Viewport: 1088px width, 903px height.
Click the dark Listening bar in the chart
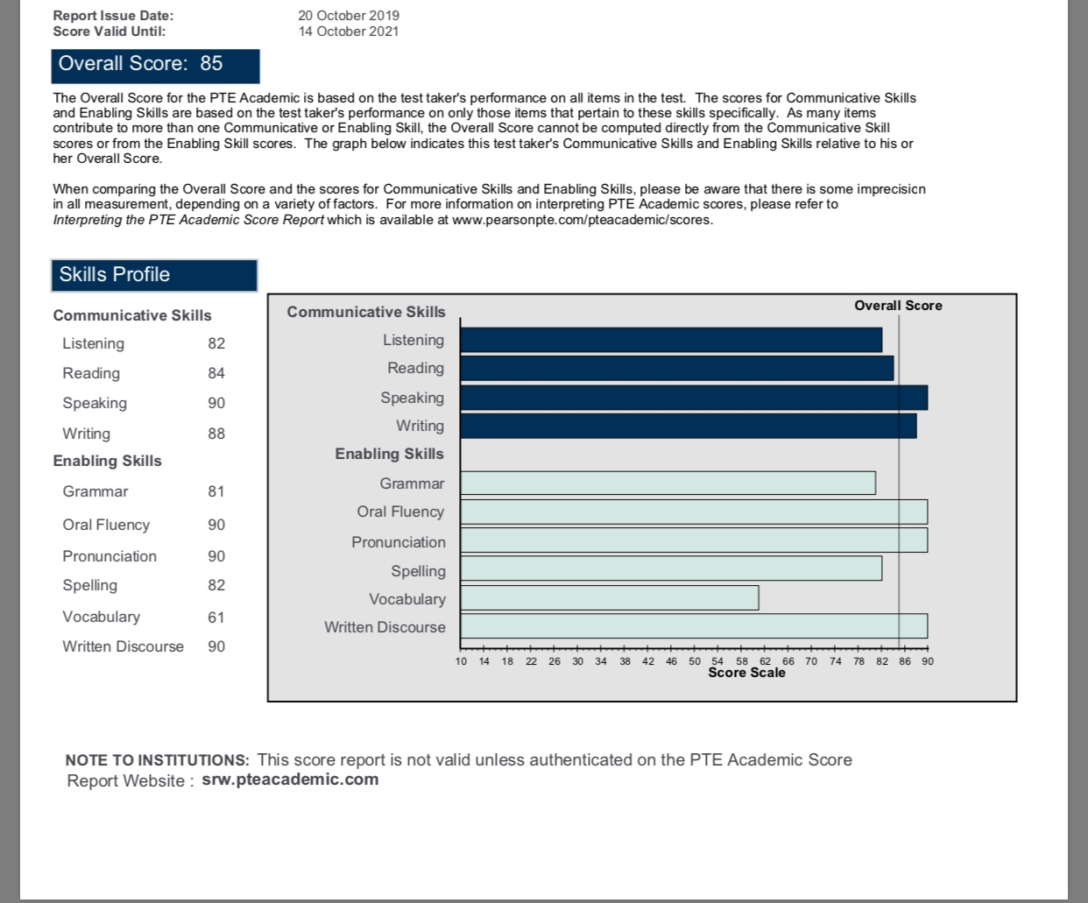click(x=670, y=340)
